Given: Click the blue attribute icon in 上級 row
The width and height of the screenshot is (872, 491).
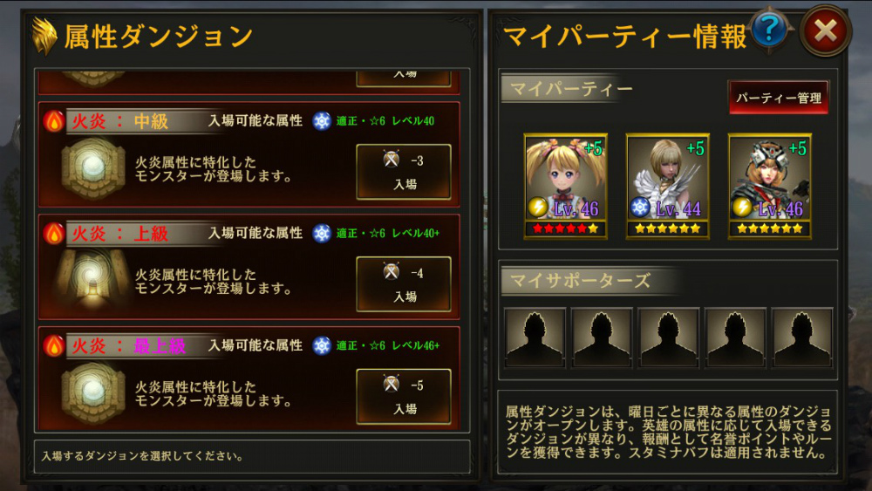Looking at the screenshot, I should tap(322, 233).
